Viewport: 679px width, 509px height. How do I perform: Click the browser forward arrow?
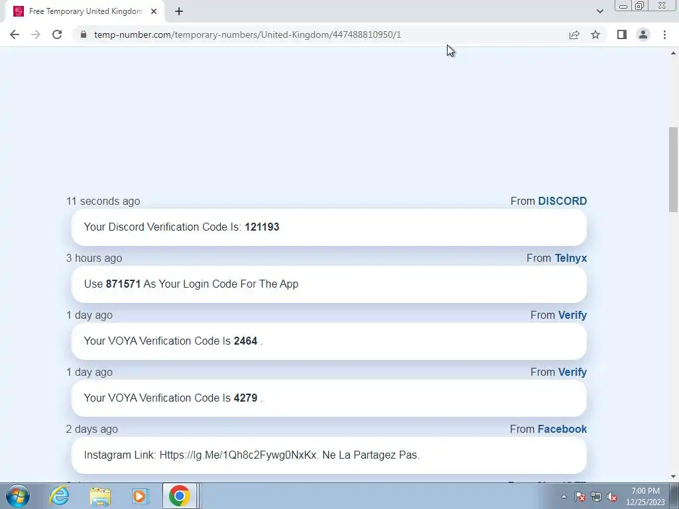click(36, 34)
